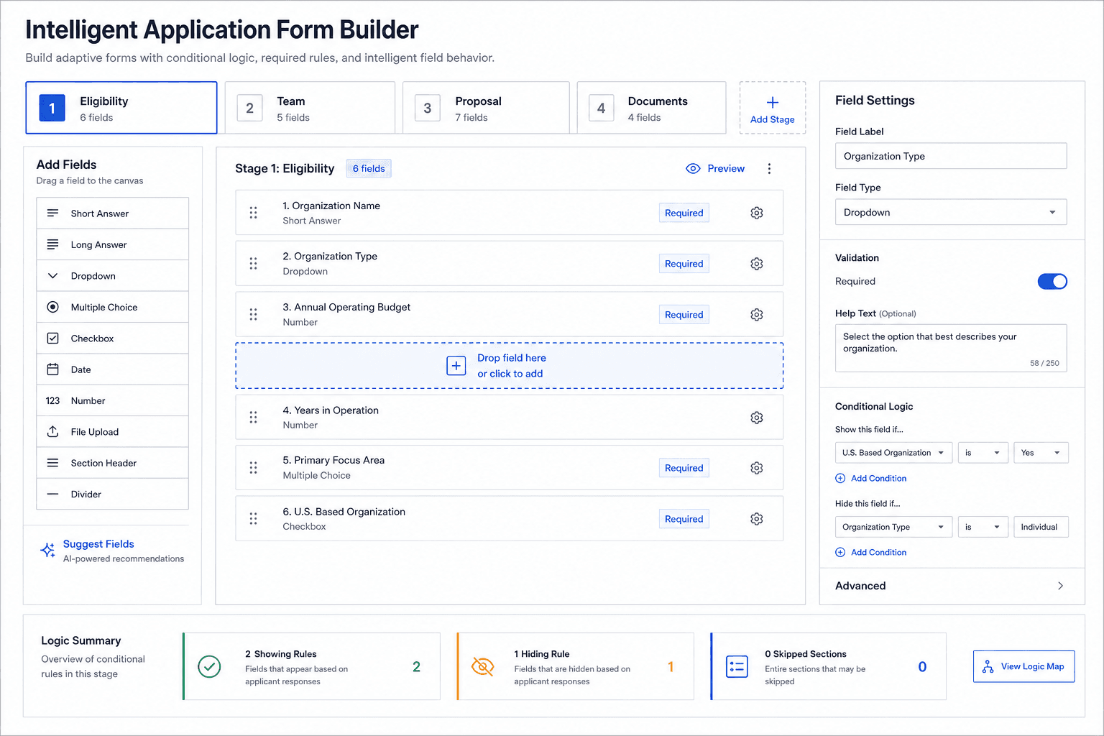Grab drag handle of Primary Focus Area row
1104x736 pixels.
(x=253, y=468)
